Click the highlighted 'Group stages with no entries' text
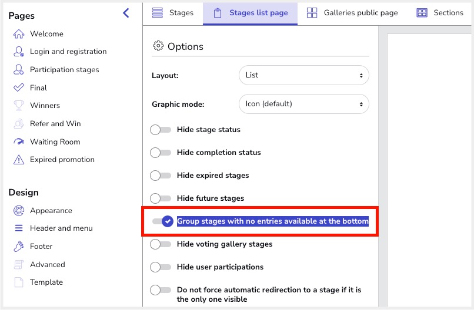474x310 pixels. pos(273,221)
